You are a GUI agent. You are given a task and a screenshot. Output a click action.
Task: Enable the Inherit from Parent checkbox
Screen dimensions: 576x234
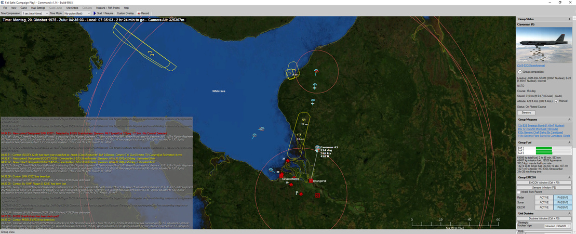[x=519, y=192]
